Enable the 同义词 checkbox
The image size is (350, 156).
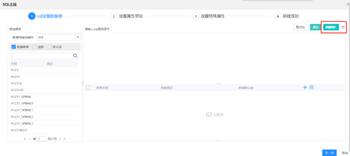coord(49,47)
